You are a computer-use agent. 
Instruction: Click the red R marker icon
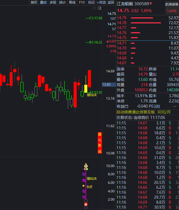[x=86, y=204]
